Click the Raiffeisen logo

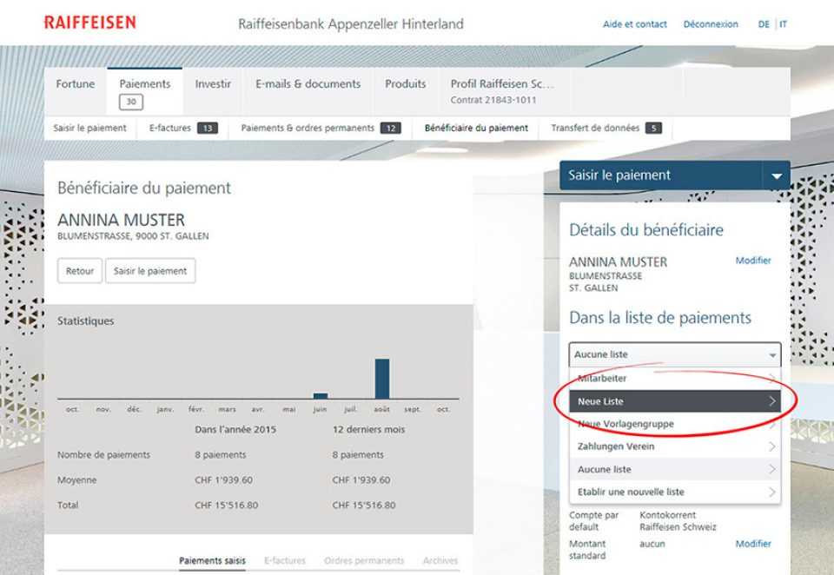[x=89, y=23]
